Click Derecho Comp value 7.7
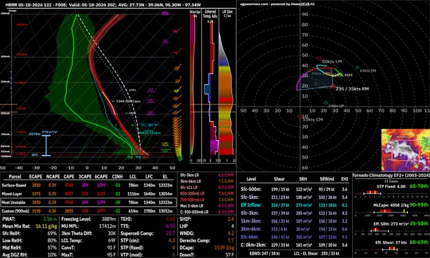 pyautogui.click(x=231, y=240)
